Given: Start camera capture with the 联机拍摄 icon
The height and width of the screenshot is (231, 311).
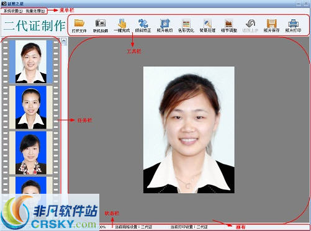Looking at the screenshot, I should click(x=101, y=25).
